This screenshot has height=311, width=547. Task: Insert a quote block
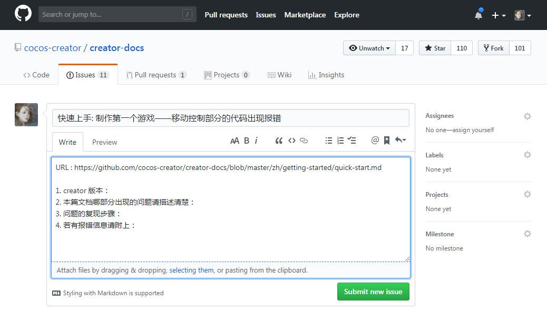[279, 141]
